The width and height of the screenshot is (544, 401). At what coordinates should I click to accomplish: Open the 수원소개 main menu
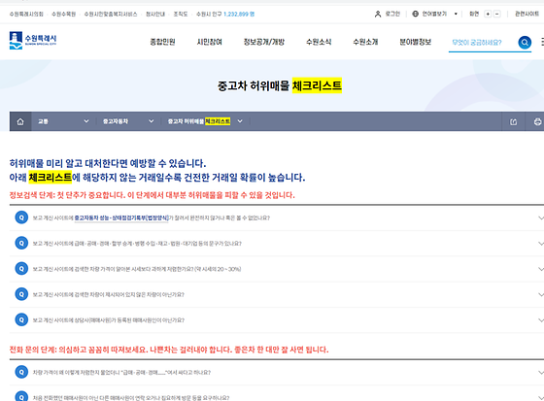pyautogui.click(x=365, y=42)
